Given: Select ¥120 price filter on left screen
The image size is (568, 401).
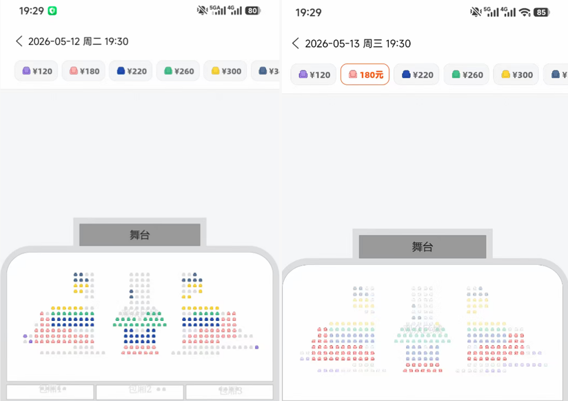Looking at the screenshot, I should pyautogui.click(x=37, y=71).
